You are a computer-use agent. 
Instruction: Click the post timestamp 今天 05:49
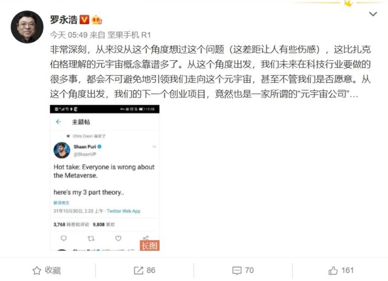pyautogui.click(x=69, y=35)
